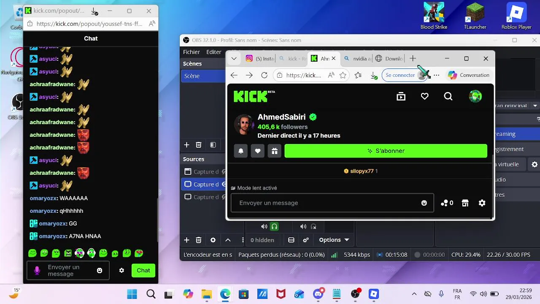Switch to the 'kick - Re' search tab

293,59
